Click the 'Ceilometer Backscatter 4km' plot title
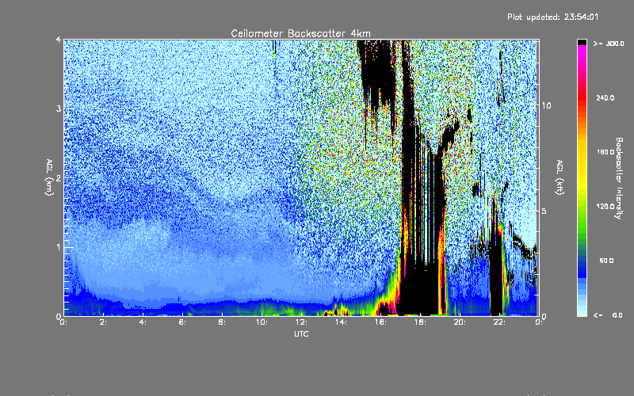The height and width of the screenshot is (396, 634). (x=300, y=33)
